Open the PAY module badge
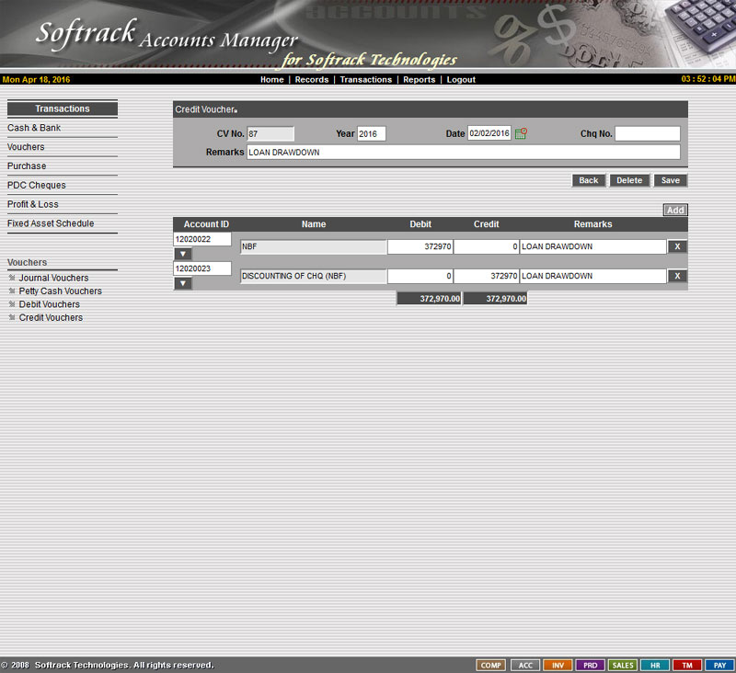 pos(720,665)
